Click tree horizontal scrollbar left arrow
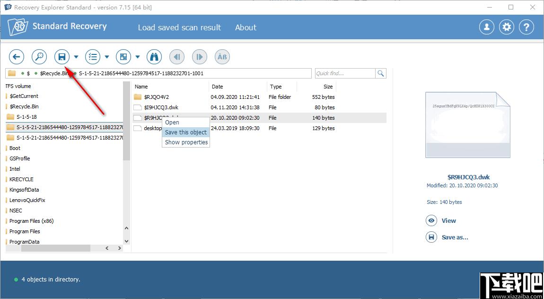Viewport: 544px width, 299px height. [x=107, y=248]
